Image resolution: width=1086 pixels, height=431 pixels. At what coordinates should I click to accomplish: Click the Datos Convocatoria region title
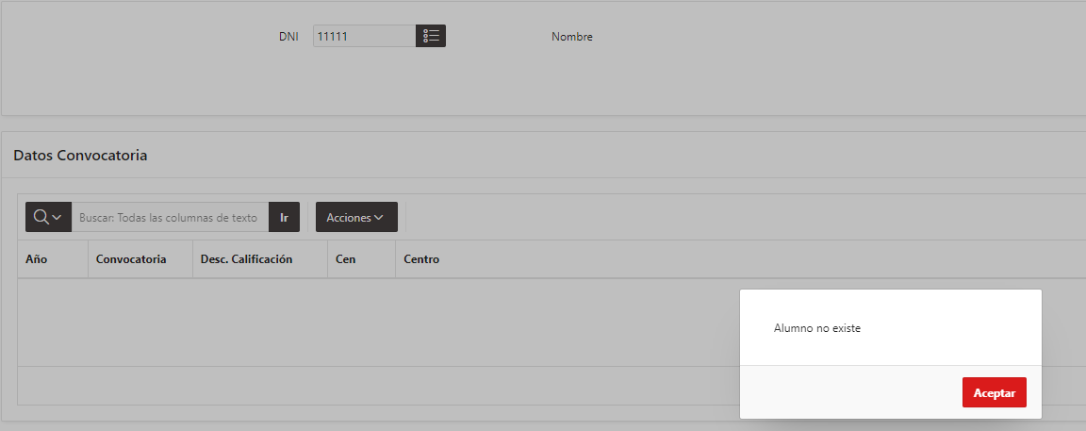[80, 156]
